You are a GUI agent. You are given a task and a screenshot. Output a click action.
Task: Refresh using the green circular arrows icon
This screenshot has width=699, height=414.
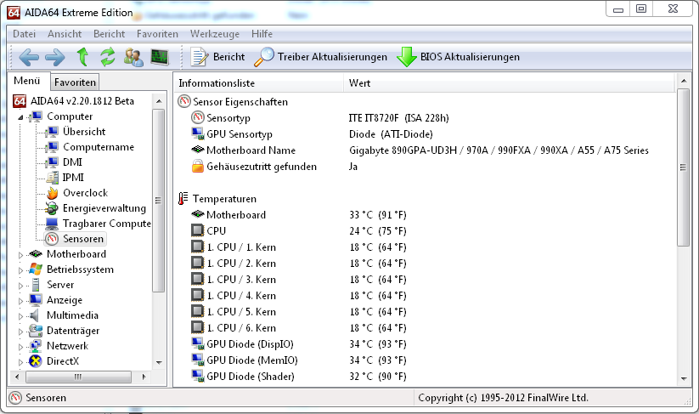[107, 57]
